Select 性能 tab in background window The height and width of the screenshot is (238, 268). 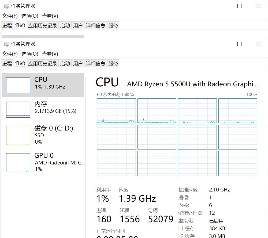20,25
